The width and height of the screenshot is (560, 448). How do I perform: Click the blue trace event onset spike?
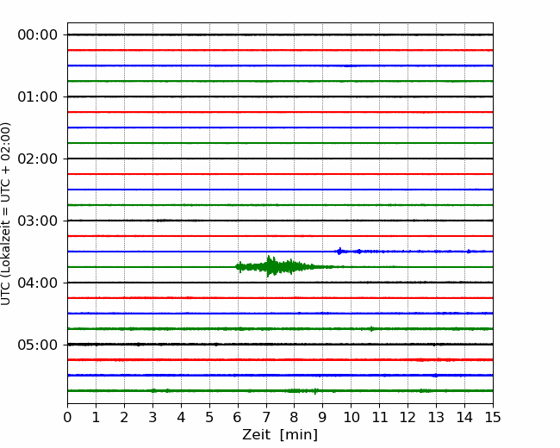339,252
